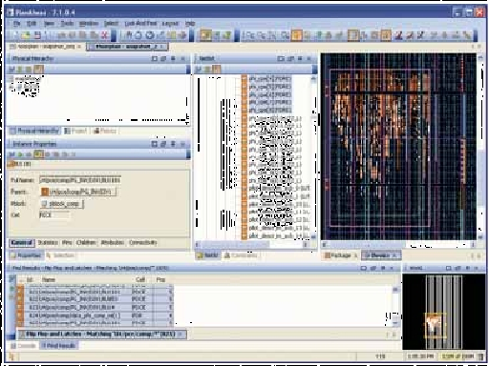Click the maximize icon on Physical Hierarchy panel header
This screenshot has width=489, height=366.
pyautogui.click(x=155, y=58)
